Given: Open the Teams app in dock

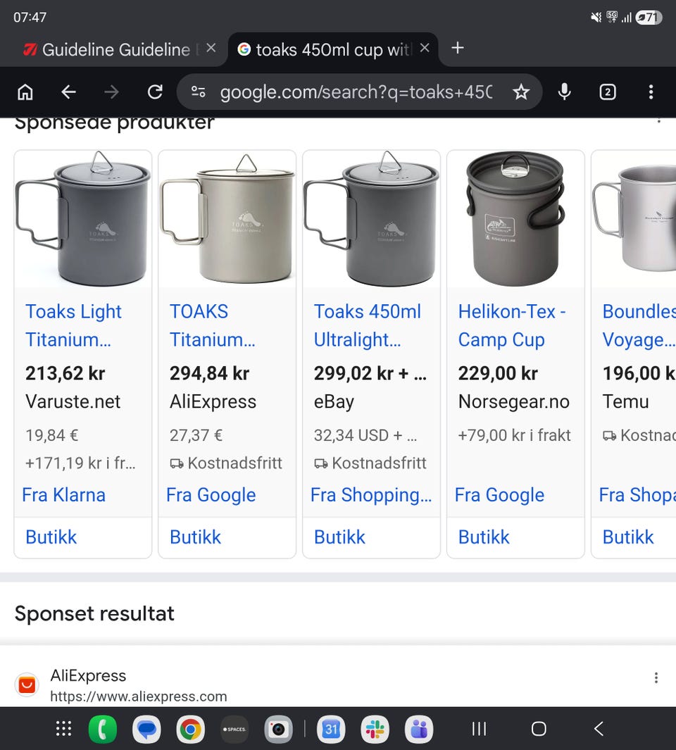Looking at the screenshot, I should 418,729.
